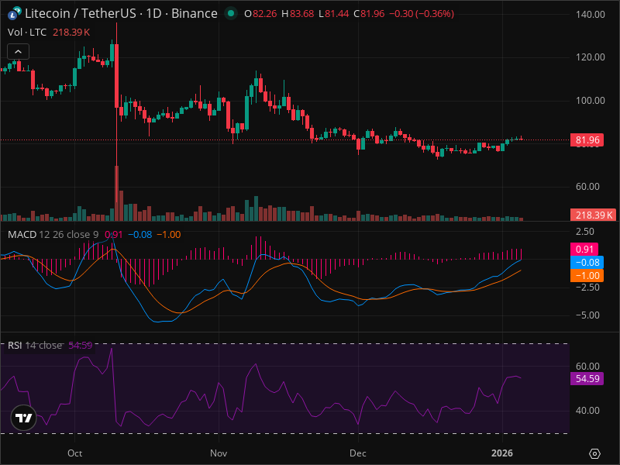
Task: Click the orange −1.00 signal line label
Action: (x=587, y=276)
